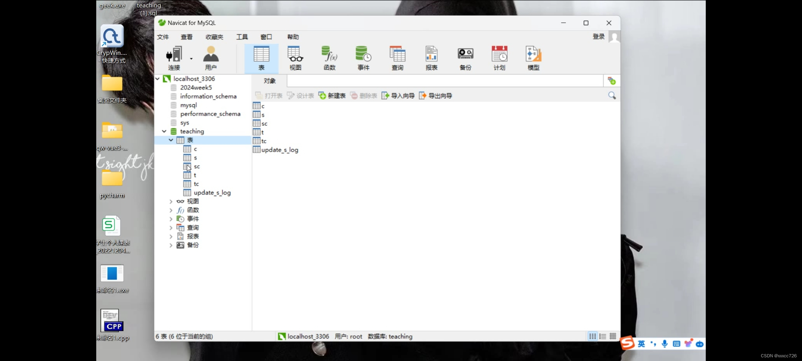802x361 pixels.
Task: Open the search icon in the table panel
Action: tap(612, 96)
